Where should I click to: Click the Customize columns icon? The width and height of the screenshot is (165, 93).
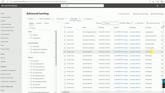point(147,23)
